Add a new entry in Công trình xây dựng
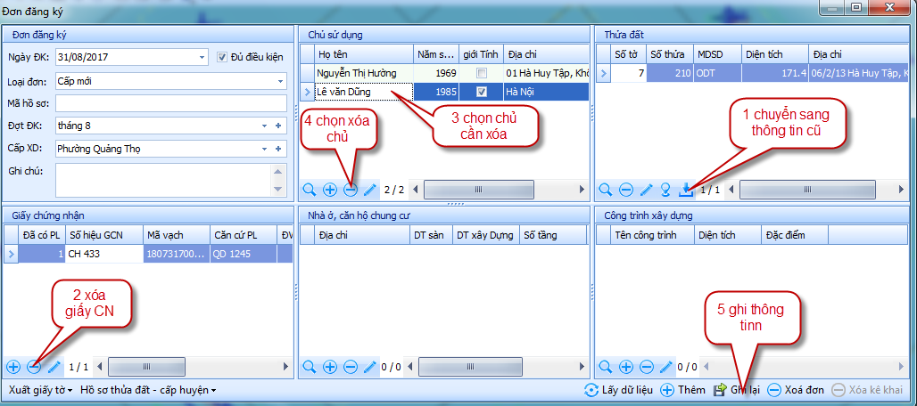 tap(626, 366)
